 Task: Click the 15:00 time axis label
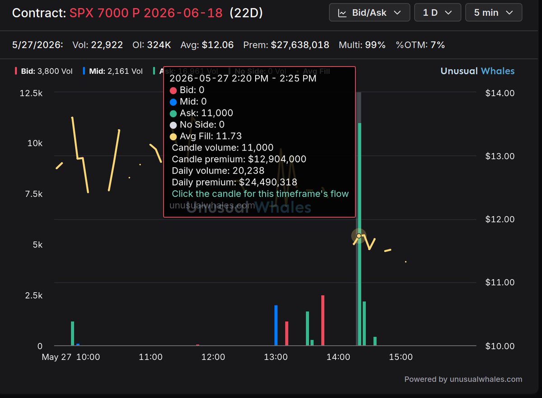(401, 357)
